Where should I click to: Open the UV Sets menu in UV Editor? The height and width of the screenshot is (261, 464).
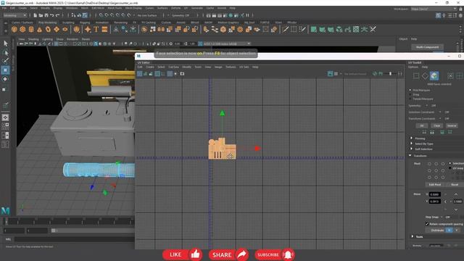coord(244,67)
